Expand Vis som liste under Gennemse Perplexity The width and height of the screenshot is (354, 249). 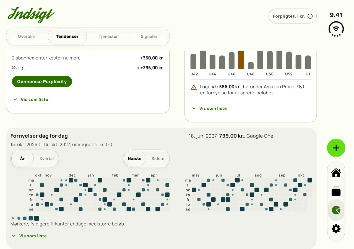[31, 99]
